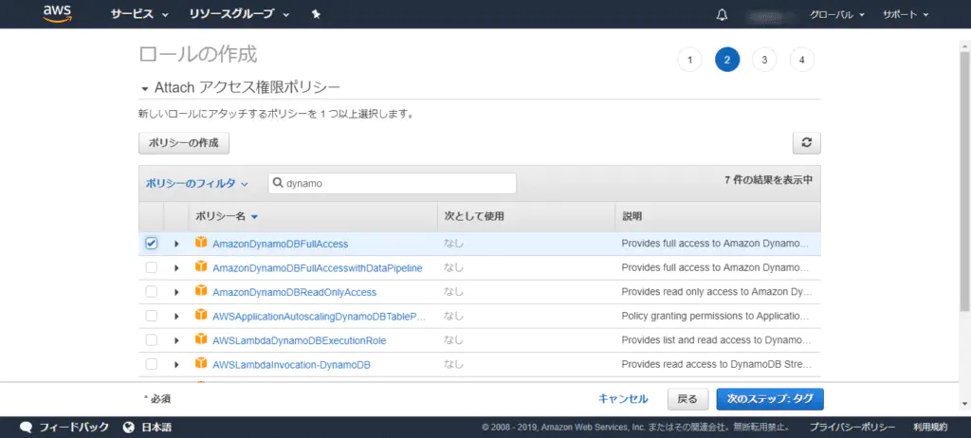Open the ポリシーのフィルタ dropdown
Viewport: 971px width, 438px height.
click(196, 183)
